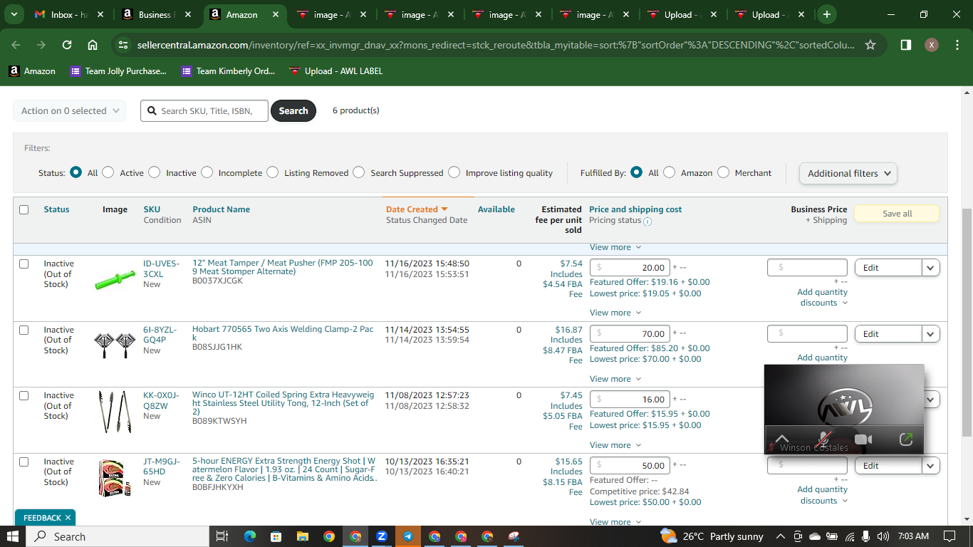Close the Inbox Gmail tab

coord(100,14)
